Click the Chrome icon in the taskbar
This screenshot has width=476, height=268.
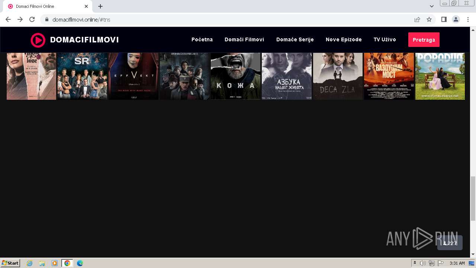[67, 263]
